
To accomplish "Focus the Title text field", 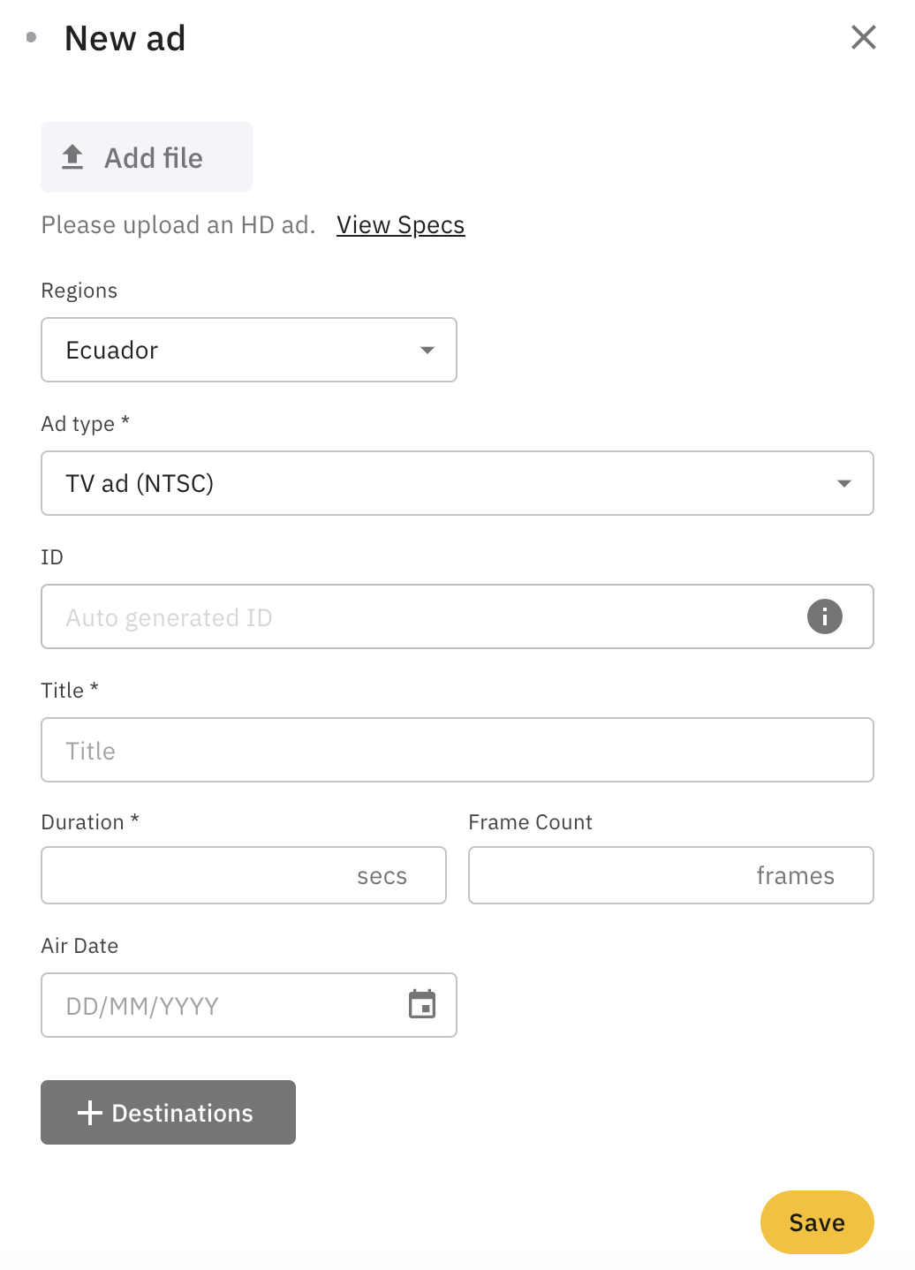I will [457, 750].
